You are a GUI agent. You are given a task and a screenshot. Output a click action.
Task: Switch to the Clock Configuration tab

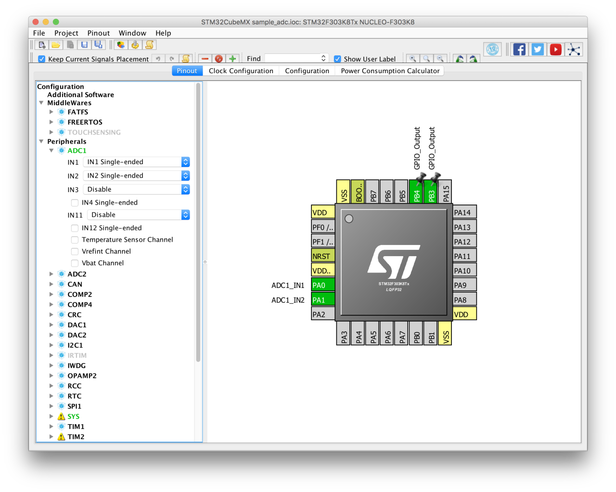pos(241,71)
